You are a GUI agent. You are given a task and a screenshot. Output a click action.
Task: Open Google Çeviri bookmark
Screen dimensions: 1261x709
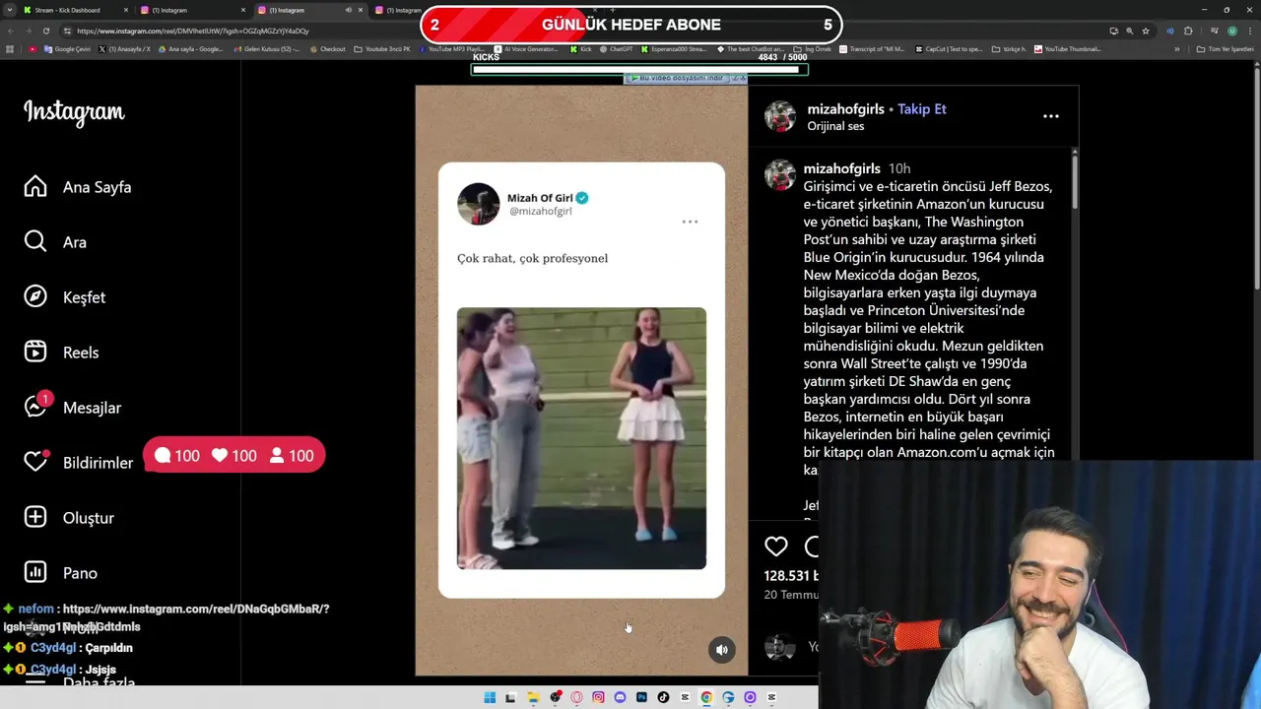tap(68, 49)
